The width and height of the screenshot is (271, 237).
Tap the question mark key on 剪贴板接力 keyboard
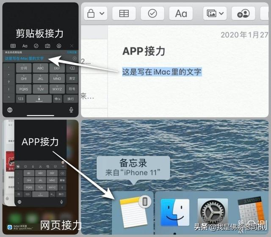[8, 82]
